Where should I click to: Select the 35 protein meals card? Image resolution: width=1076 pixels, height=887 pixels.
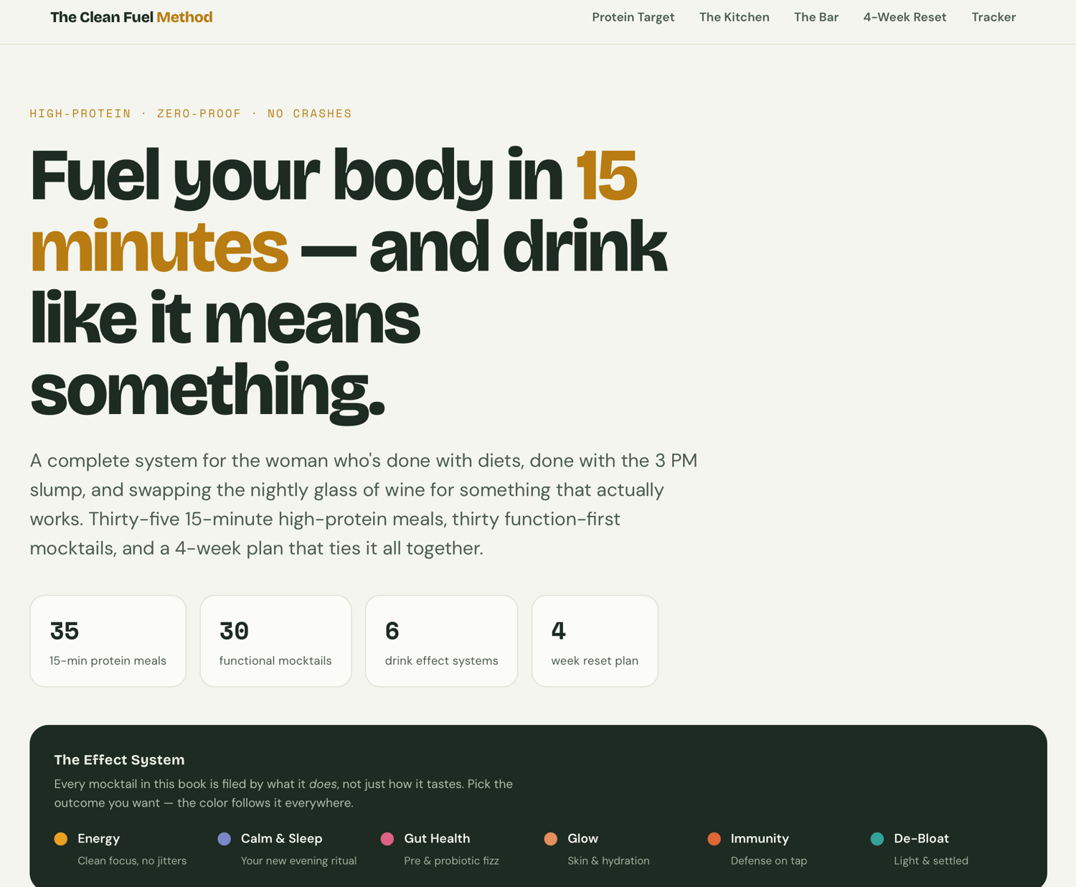(x=108, y=641)
